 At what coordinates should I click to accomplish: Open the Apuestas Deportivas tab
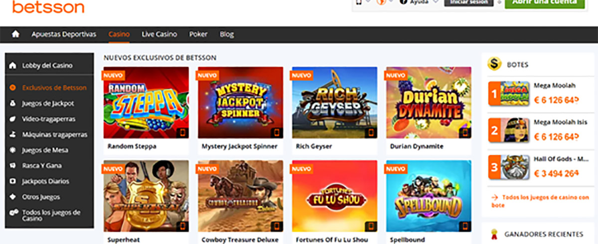tap(64, 34)
